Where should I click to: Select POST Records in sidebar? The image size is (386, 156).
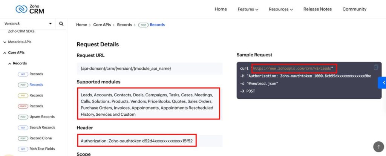pos(31,85)
